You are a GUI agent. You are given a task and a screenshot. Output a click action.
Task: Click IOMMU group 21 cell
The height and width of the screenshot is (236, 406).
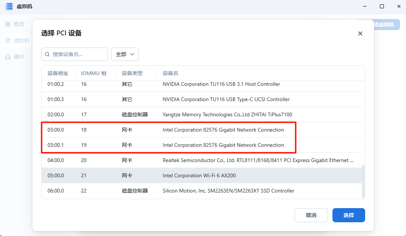click(84, 176)
